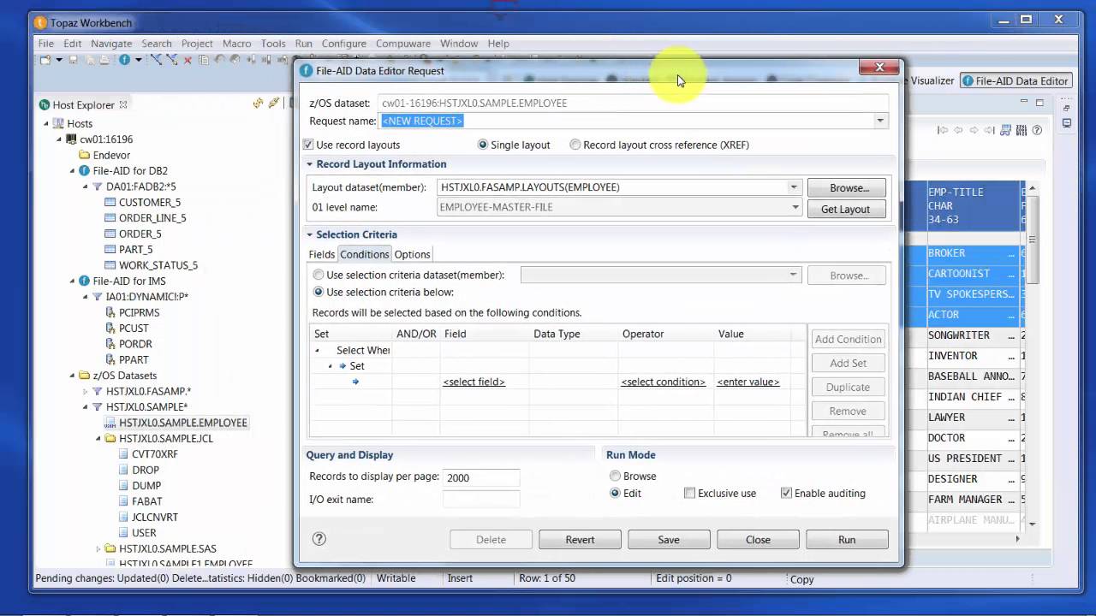The image size is (1096, 616).
Task: Click the next page arrow in the editor toolbar
Action: click(974, 130)
